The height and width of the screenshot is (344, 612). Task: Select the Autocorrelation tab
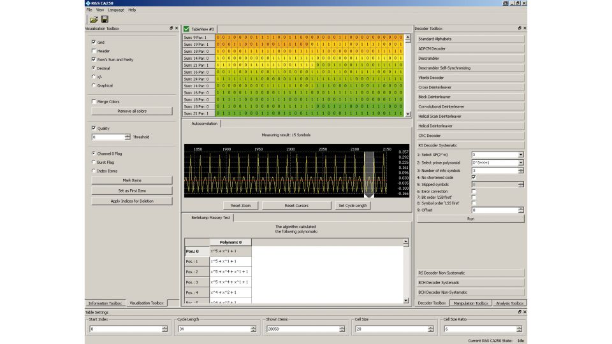204,123
